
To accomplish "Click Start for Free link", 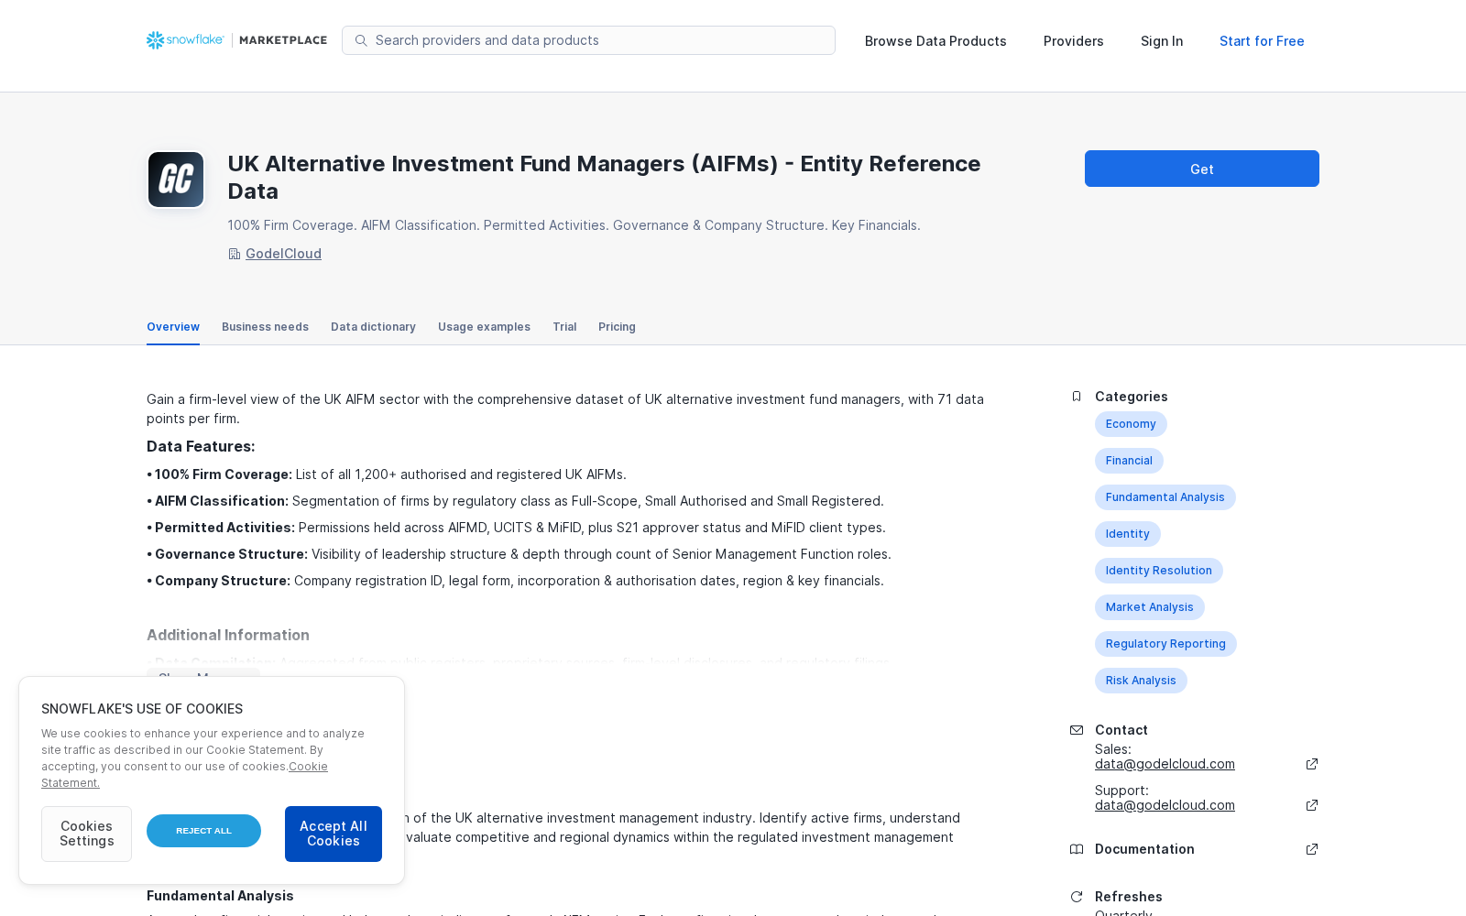I will pyautogui.click(x=1262, y=41).
